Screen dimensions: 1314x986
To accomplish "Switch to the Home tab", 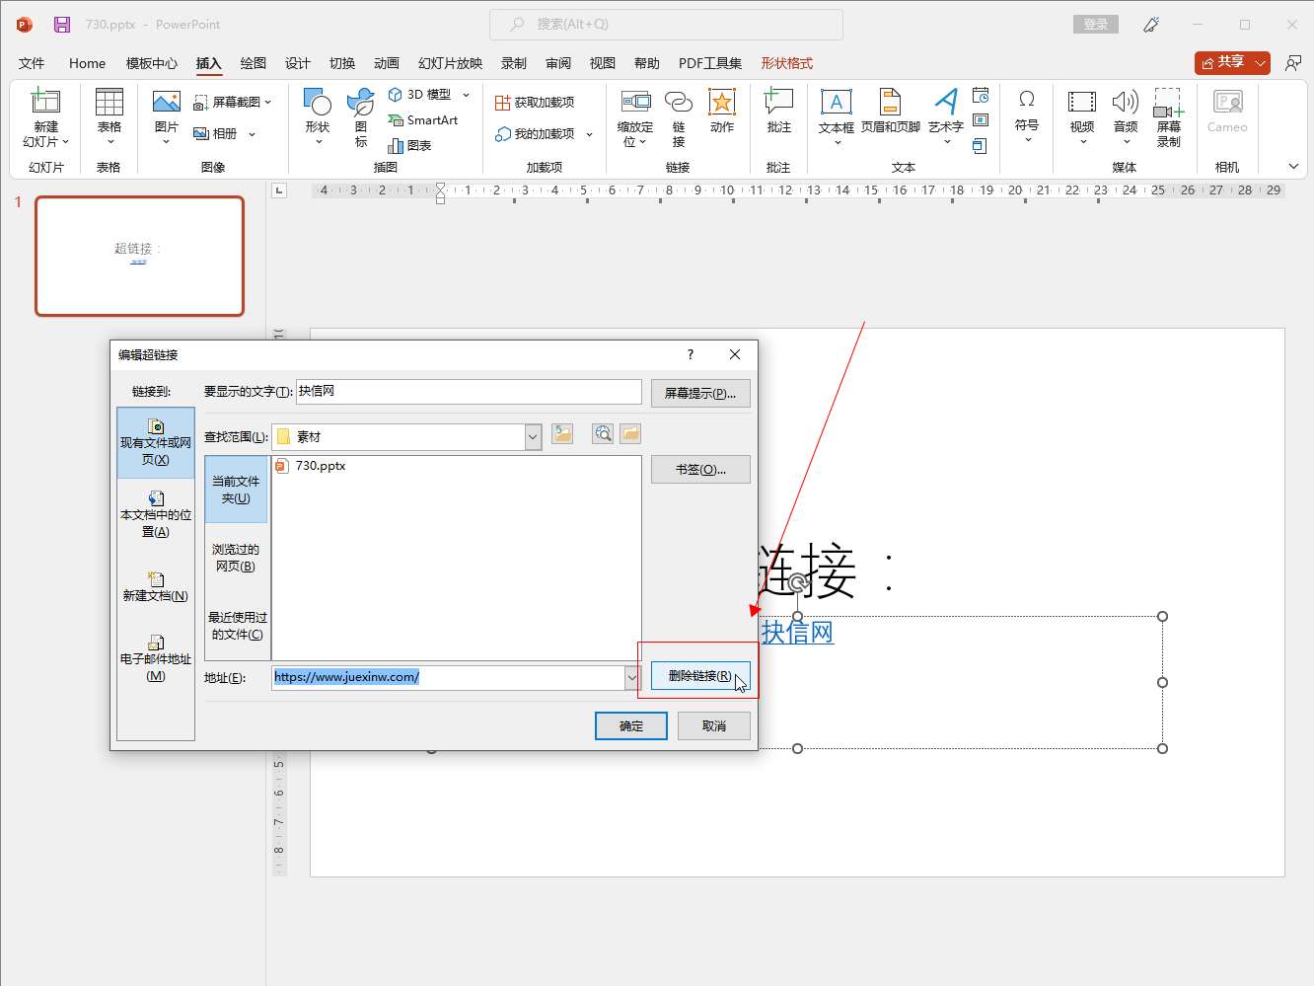I will click(x=87, y=63).
